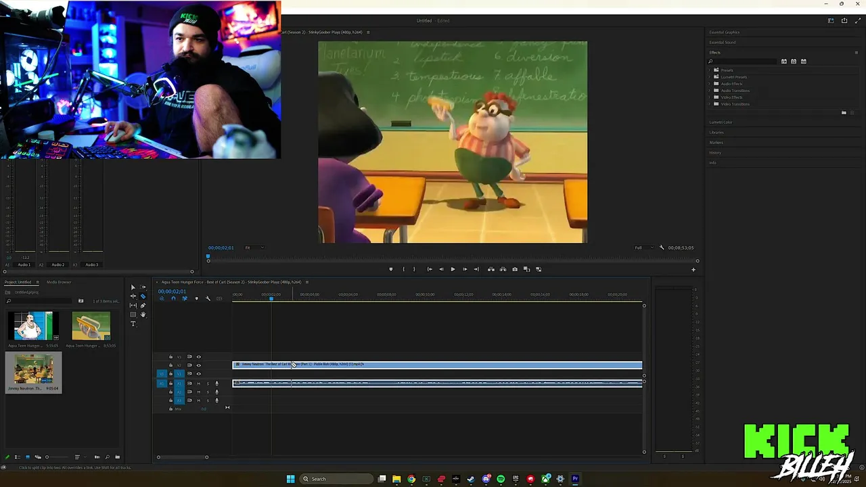Open Markers panel
The height and width of the screenshot is (487, 866).
click(x=716, y=143)
